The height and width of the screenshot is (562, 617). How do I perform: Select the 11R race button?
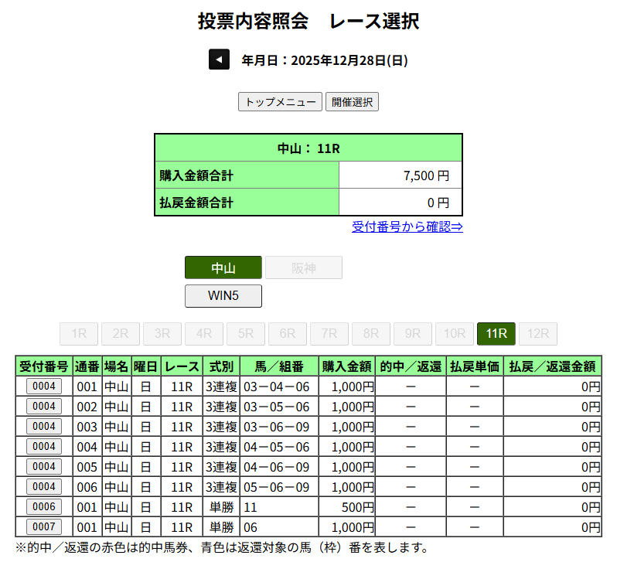tap(496, 333)
